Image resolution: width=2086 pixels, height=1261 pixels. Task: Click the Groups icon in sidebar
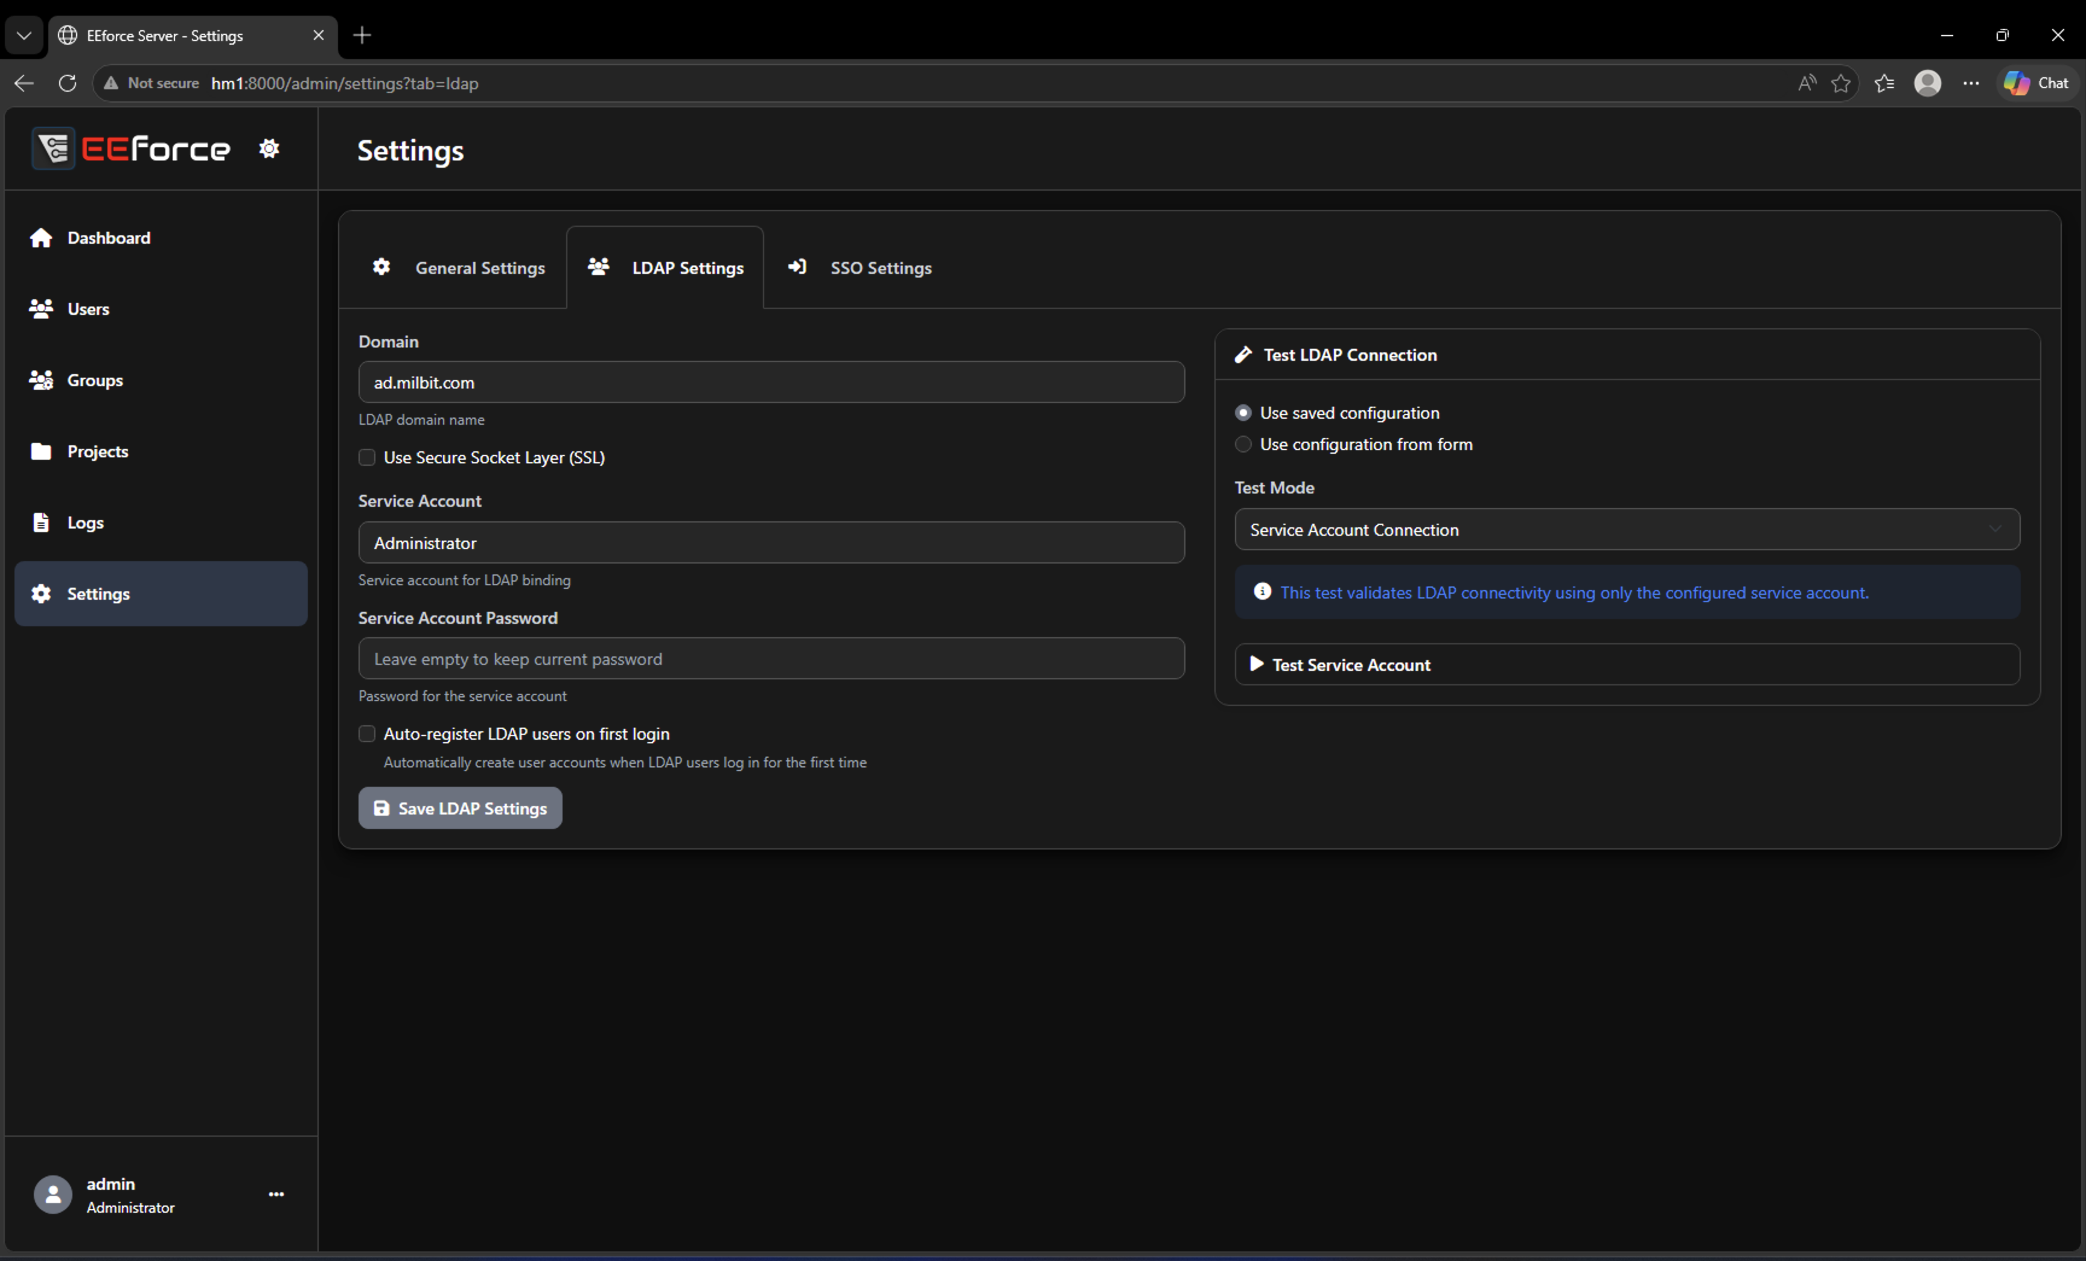coord(40,380)
